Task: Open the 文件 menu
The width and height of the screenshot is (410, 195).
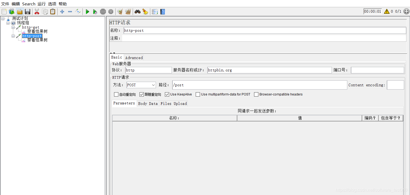Action: point(5,4)
